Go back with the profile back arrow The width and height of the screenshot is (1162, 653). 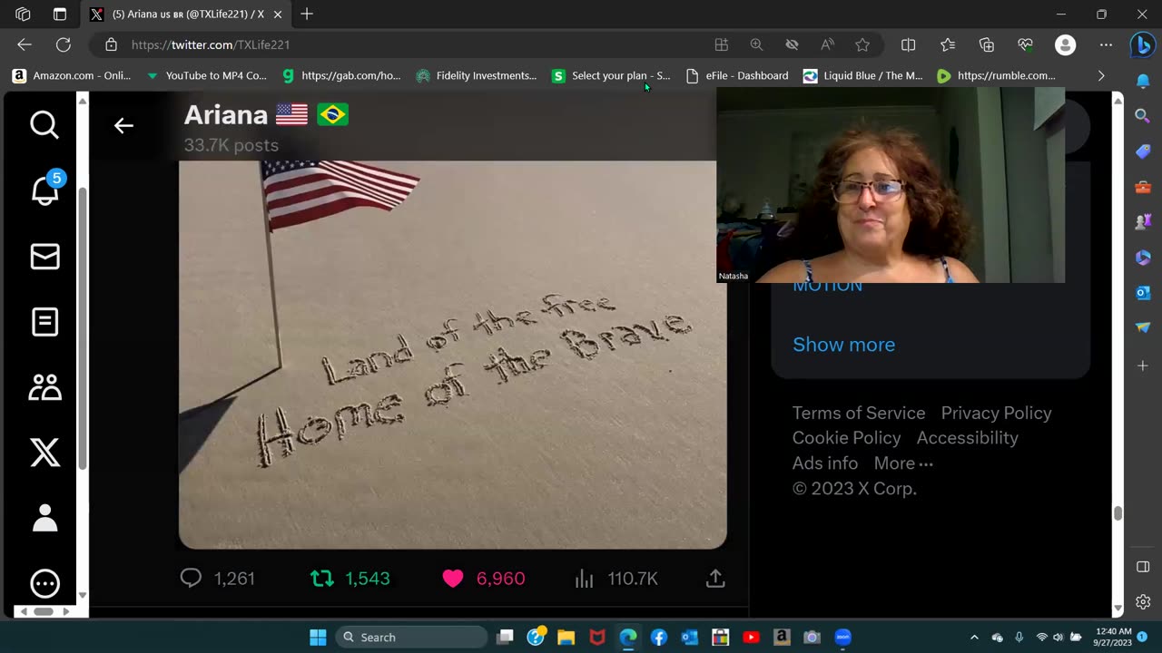[123, 126]
